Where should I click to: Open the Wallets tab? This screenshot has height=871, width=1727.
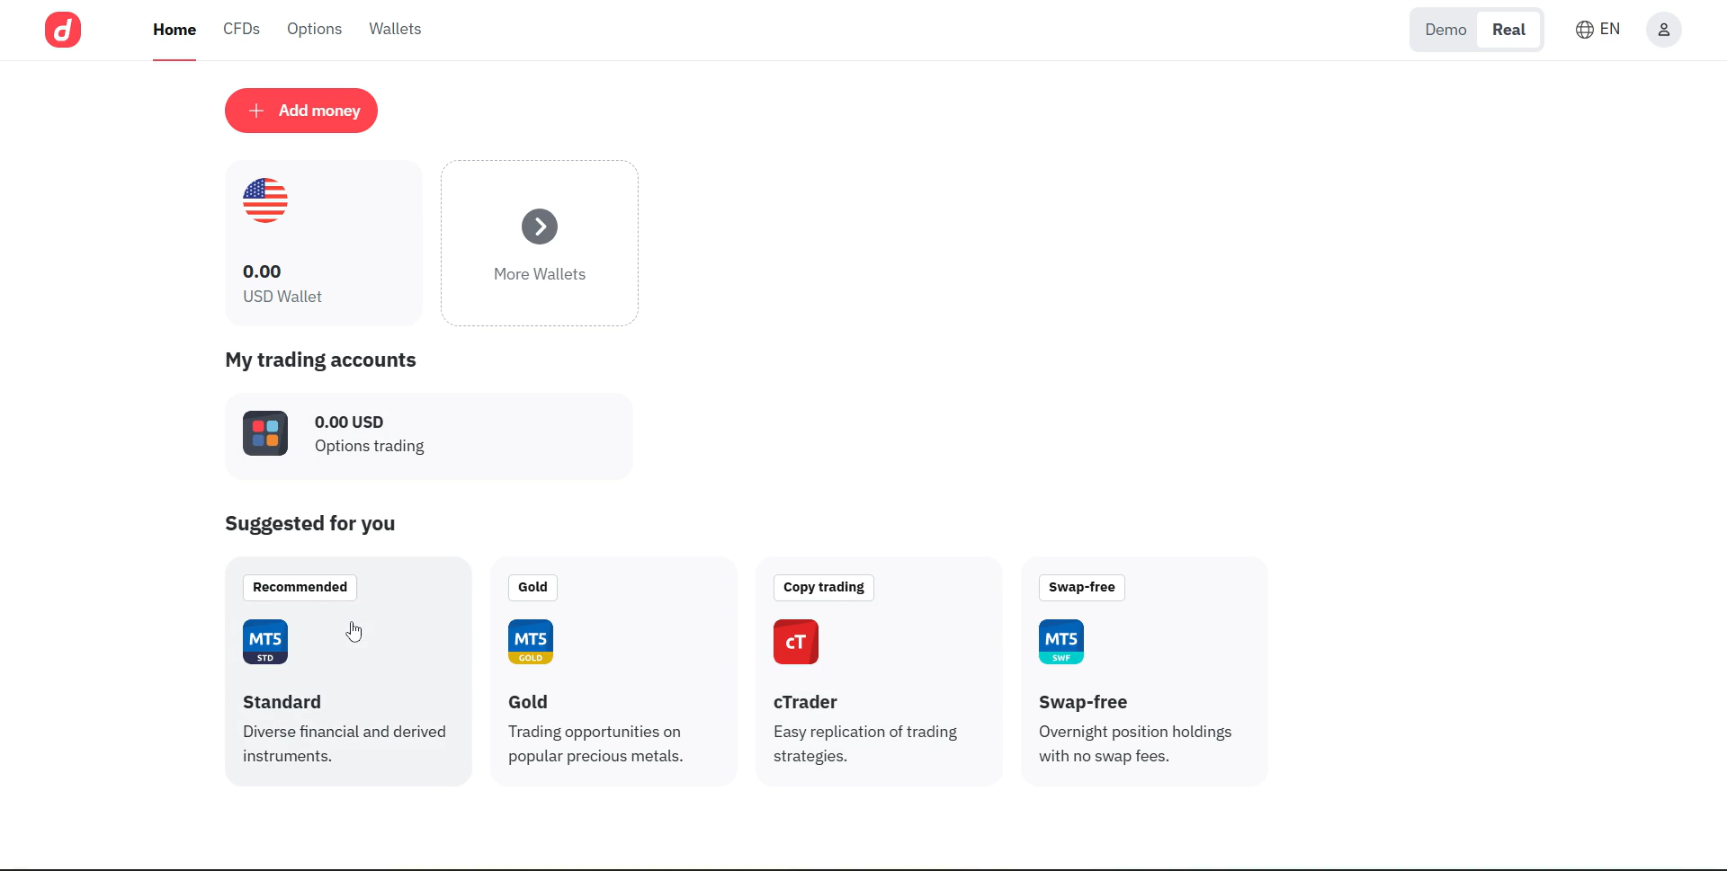395,29
